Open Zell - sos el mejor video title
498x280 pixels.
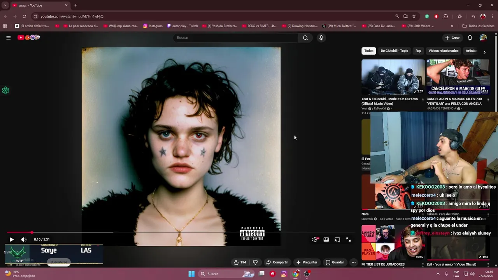[x=451, y=264]
